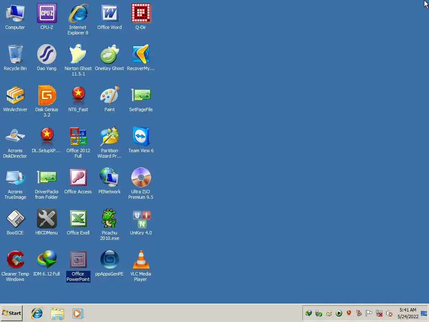This screenshot has width=429, height=322.
Task: Click the red keyboard tray icon
Action: [359, 313]
